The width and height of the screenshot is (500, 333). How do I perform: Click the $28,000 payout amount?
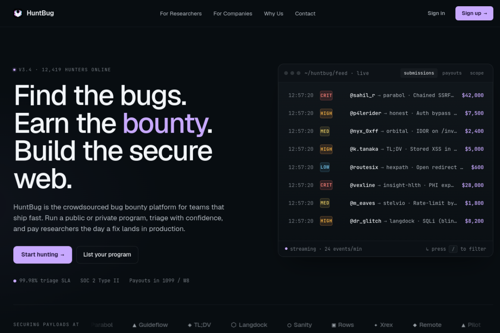coord(473,185)
